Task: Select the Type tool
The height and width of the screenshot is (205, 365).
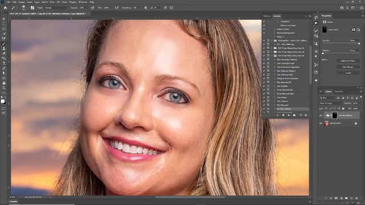Action: [4, 63]
